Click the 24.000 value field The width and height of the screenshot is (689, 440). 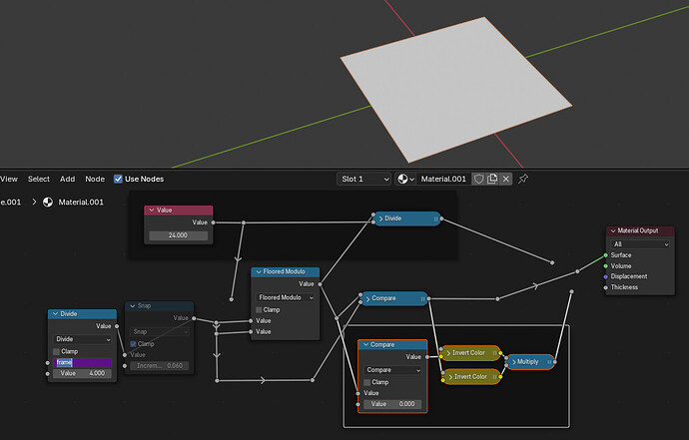pos(178,235)
